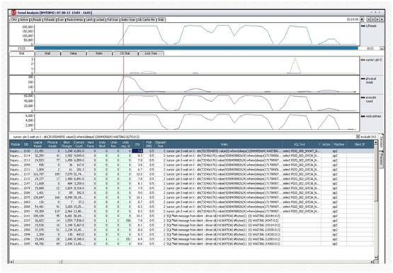Open the Full Scan tab

(113, 20)
